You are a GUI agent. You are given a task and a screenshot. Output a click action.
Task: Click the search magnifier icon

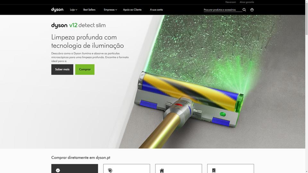pos(244,10)
